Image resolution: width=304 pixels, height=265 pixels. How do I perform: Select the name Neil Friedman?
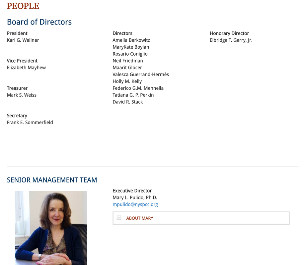click(128, 61)
